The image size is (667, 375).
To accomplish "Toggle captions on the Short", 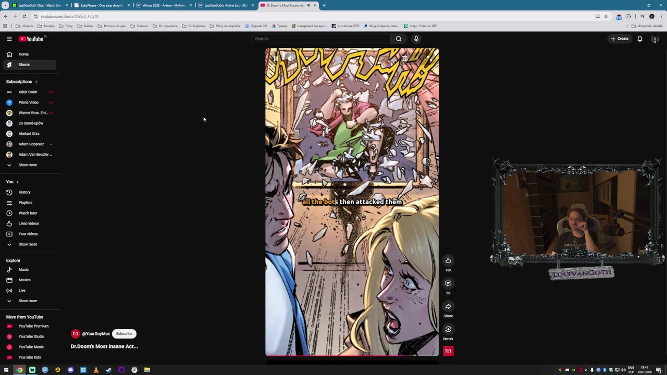I will 404,59.
